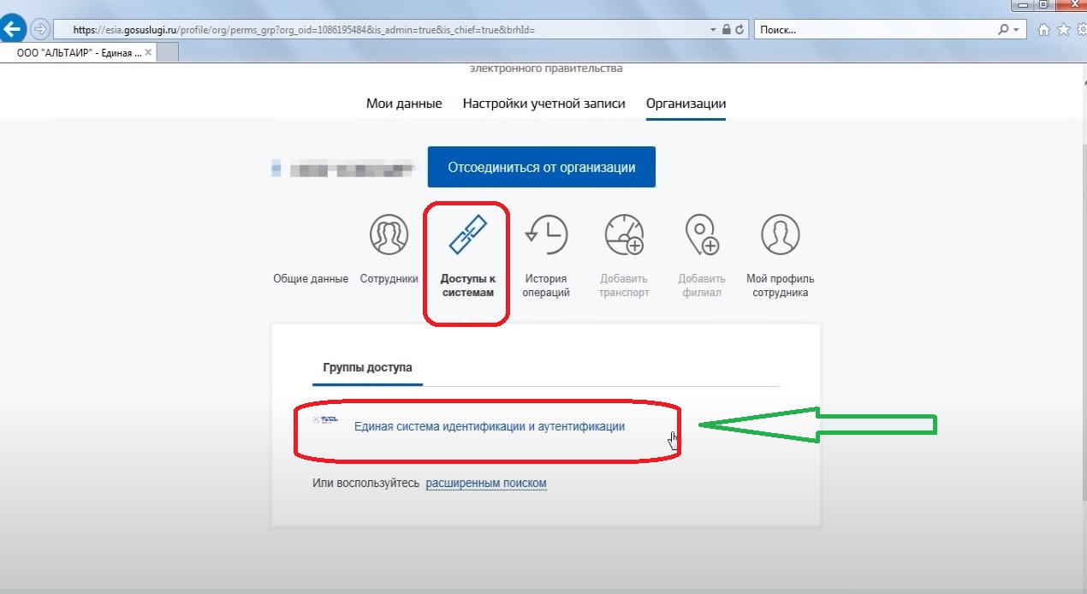Click the browser forward arrow
Image resolution: width=1087 pixels, height=594 pixels.
click(x=39, y=29)
